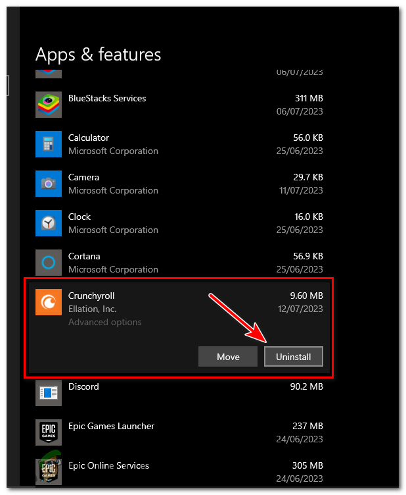Click the Calculator app icon
This screenshot has width=406, height=495.
tap(49, 144)
